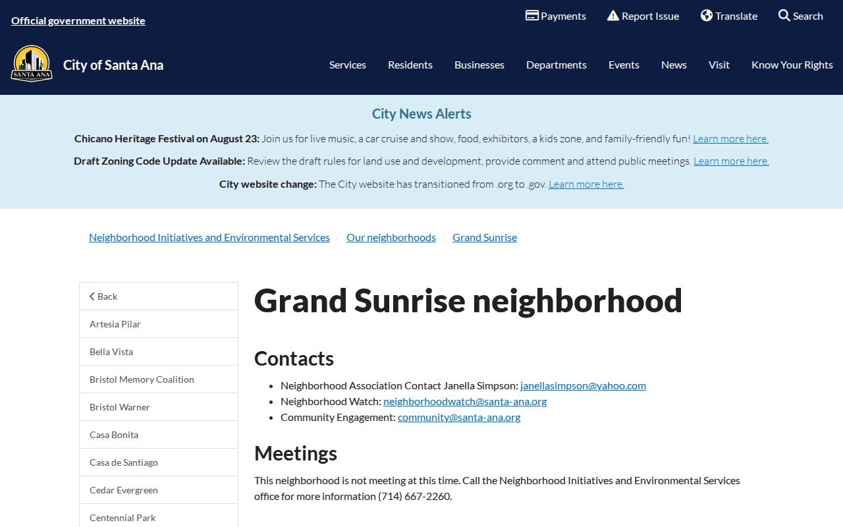Click the Translate globe icon
Image resolution: width=843 pixels, height=527 pixels.
point(707,16)
